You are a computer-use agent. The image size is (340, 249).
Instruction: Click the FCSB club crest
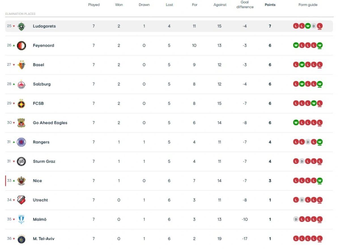click(x=21, y=104)
